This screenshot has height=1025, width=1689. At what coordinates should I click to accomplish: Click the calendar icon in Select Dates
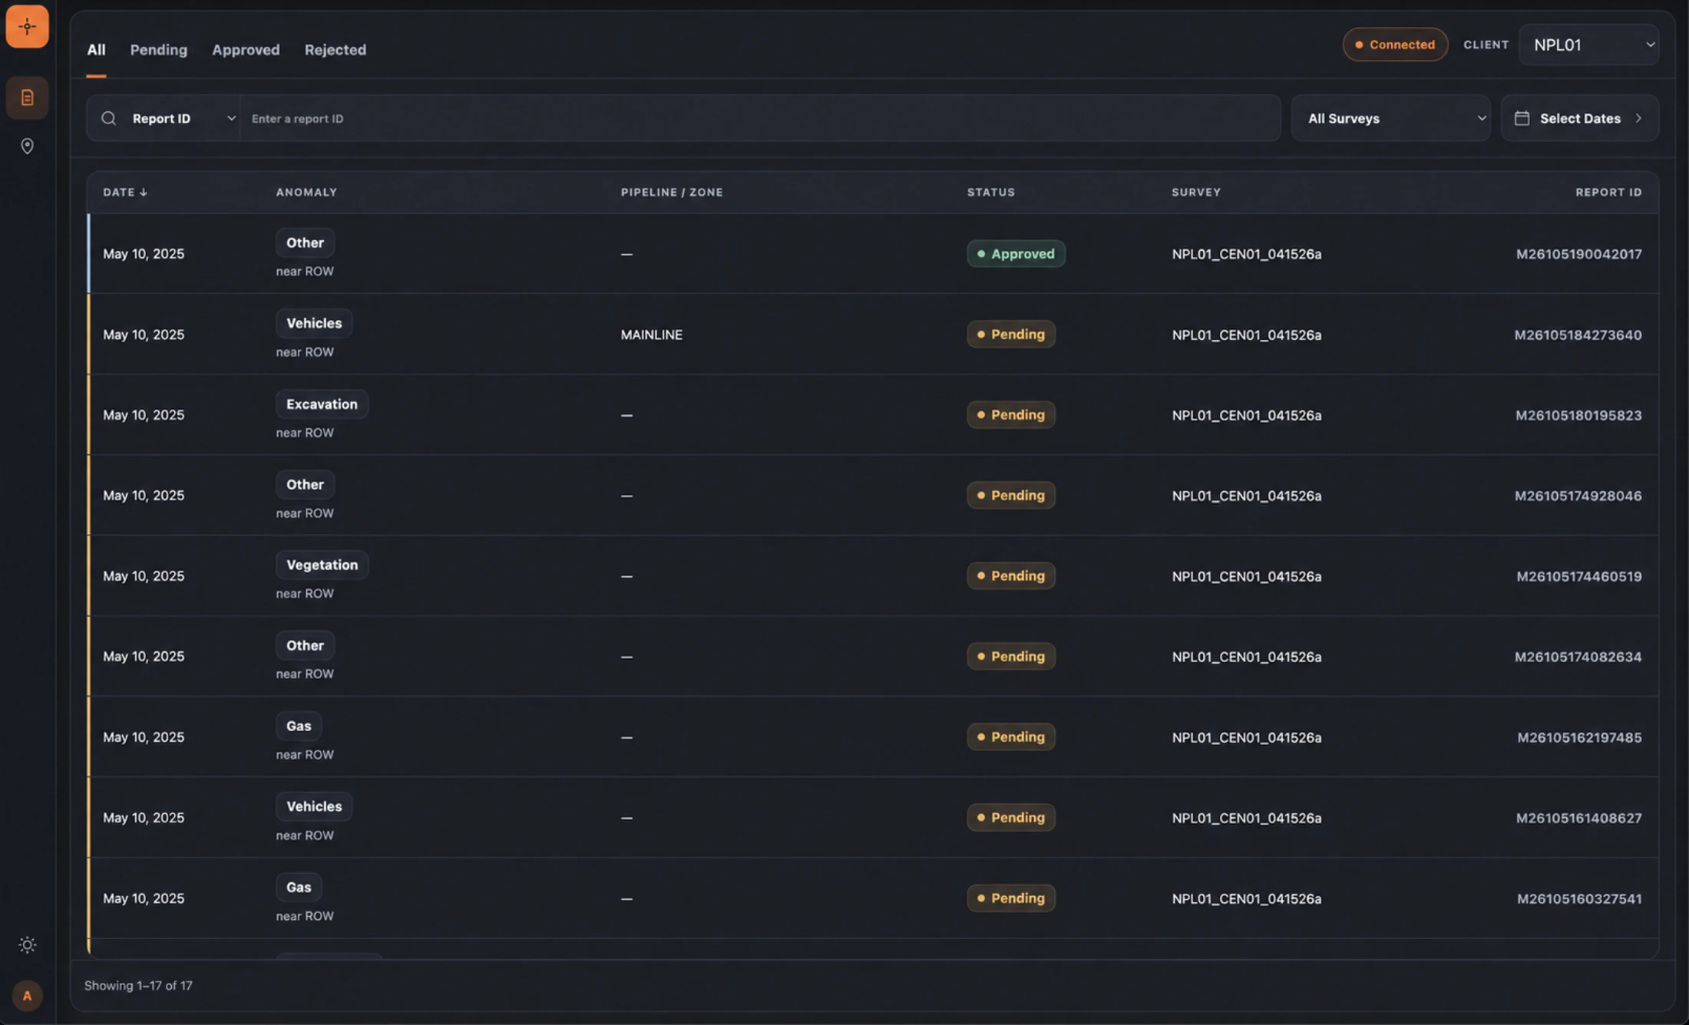(x=1522, y=118)
